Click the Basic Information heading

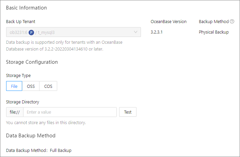coord(27,7)
